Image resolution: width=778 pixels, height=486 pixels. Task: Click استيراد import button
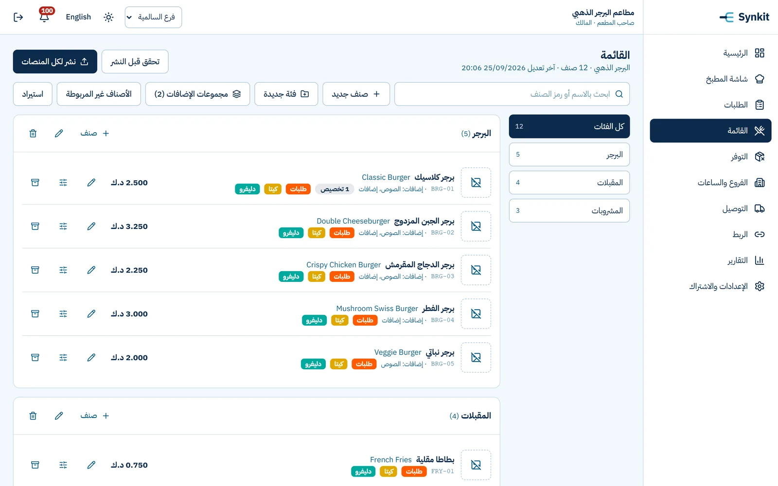[x=33, y=94]
